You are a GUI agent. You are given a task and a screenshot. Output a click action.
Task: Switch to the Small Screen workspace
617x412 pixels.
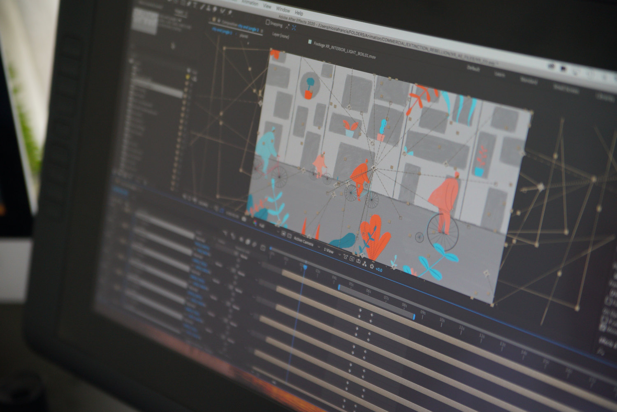point(566,89)
